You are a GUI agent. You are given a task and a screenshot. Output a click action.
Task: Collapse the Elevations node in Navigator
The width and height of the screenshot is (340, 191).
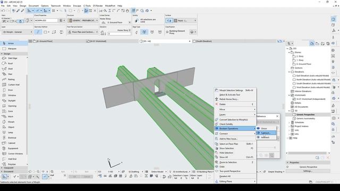coord(289,72)
